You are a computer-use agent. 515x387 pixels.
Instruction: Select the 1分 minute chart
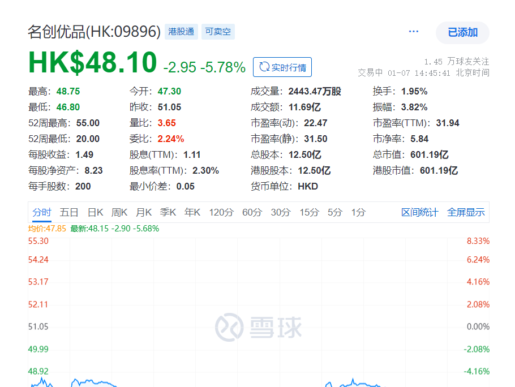tap(357, 212)
